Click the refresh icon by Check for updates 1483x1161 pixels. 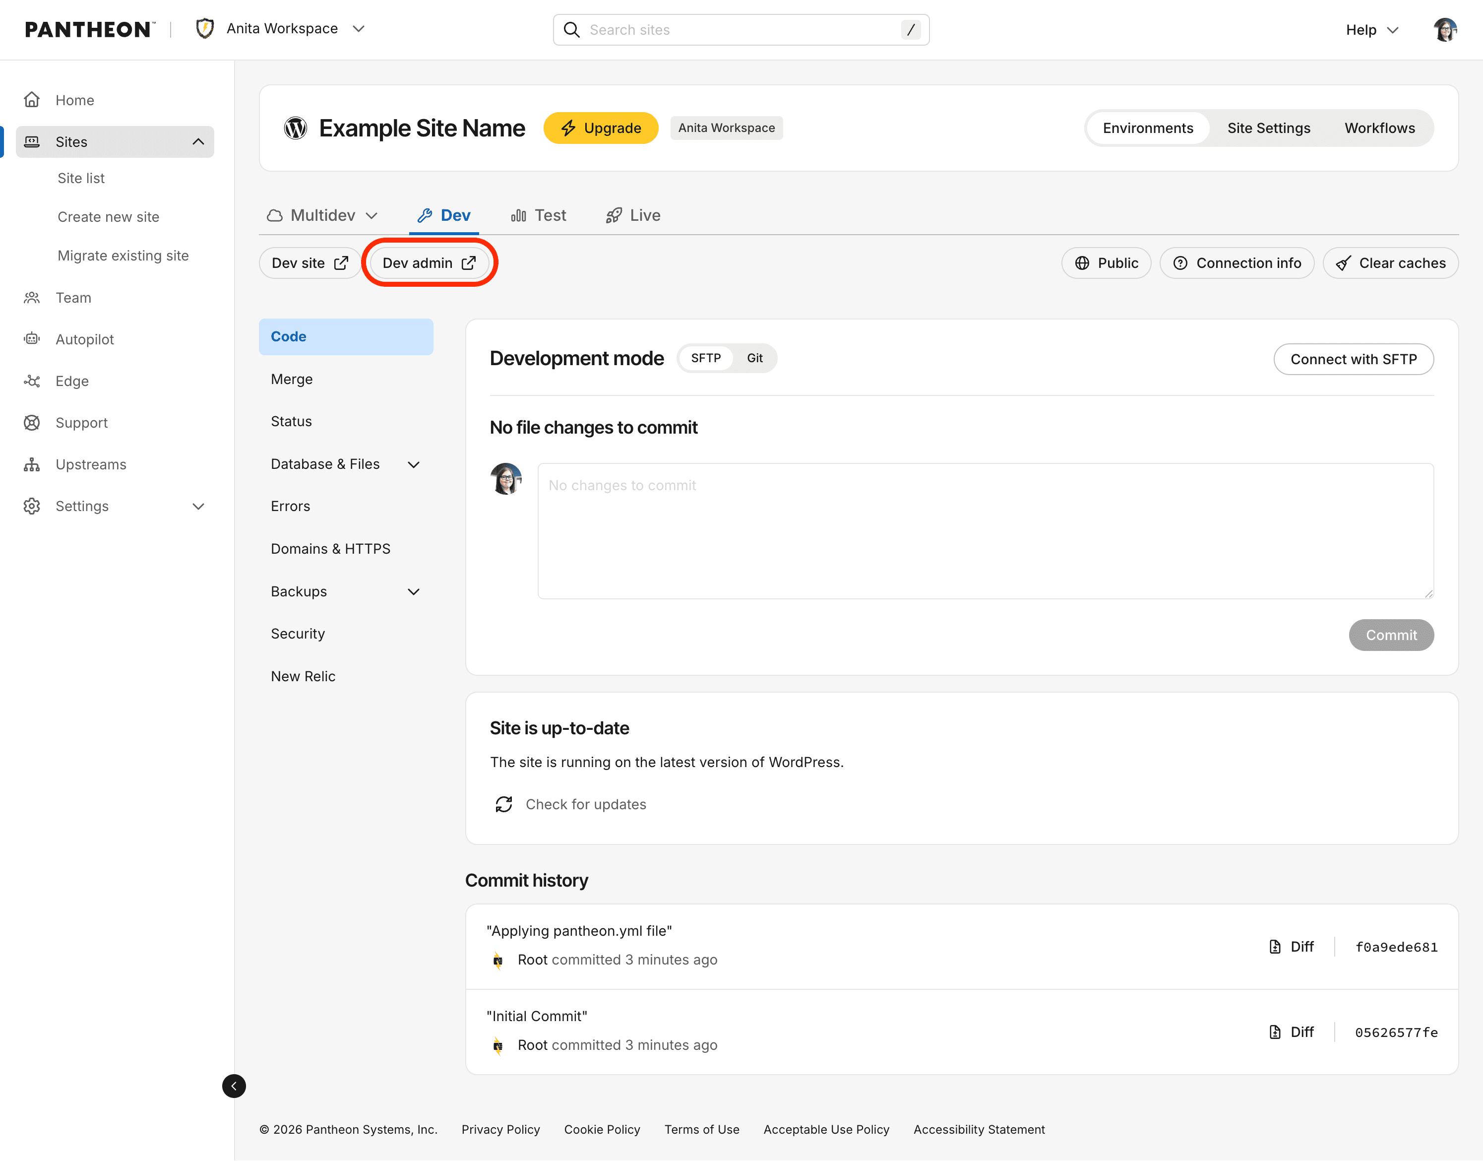tap(503, 804)
